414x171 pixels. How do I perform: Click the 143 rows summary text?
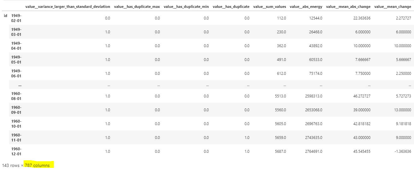click(11, 165)
